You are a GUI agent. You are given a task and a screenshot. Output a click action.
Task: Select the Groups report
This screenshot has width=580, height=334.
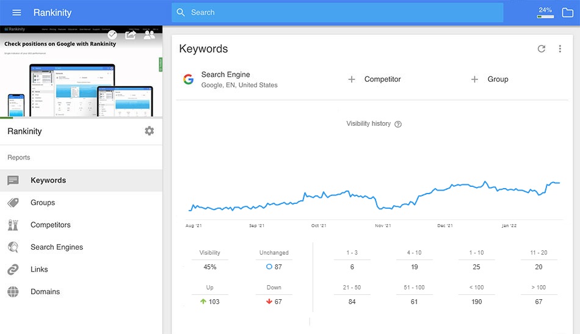pyautogui.click(x=81, y=203)
